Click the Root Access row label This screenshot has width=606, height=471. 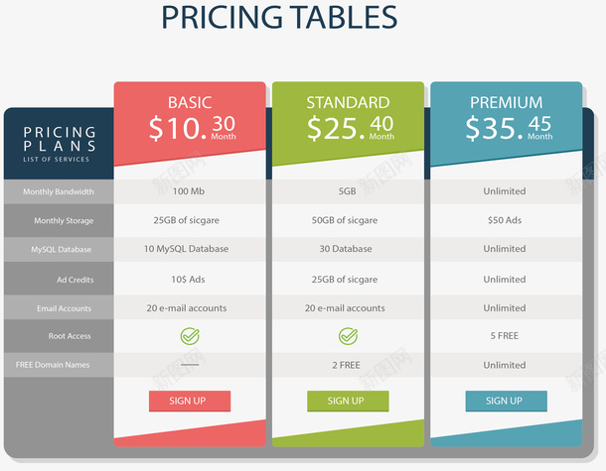coord(70,337)
